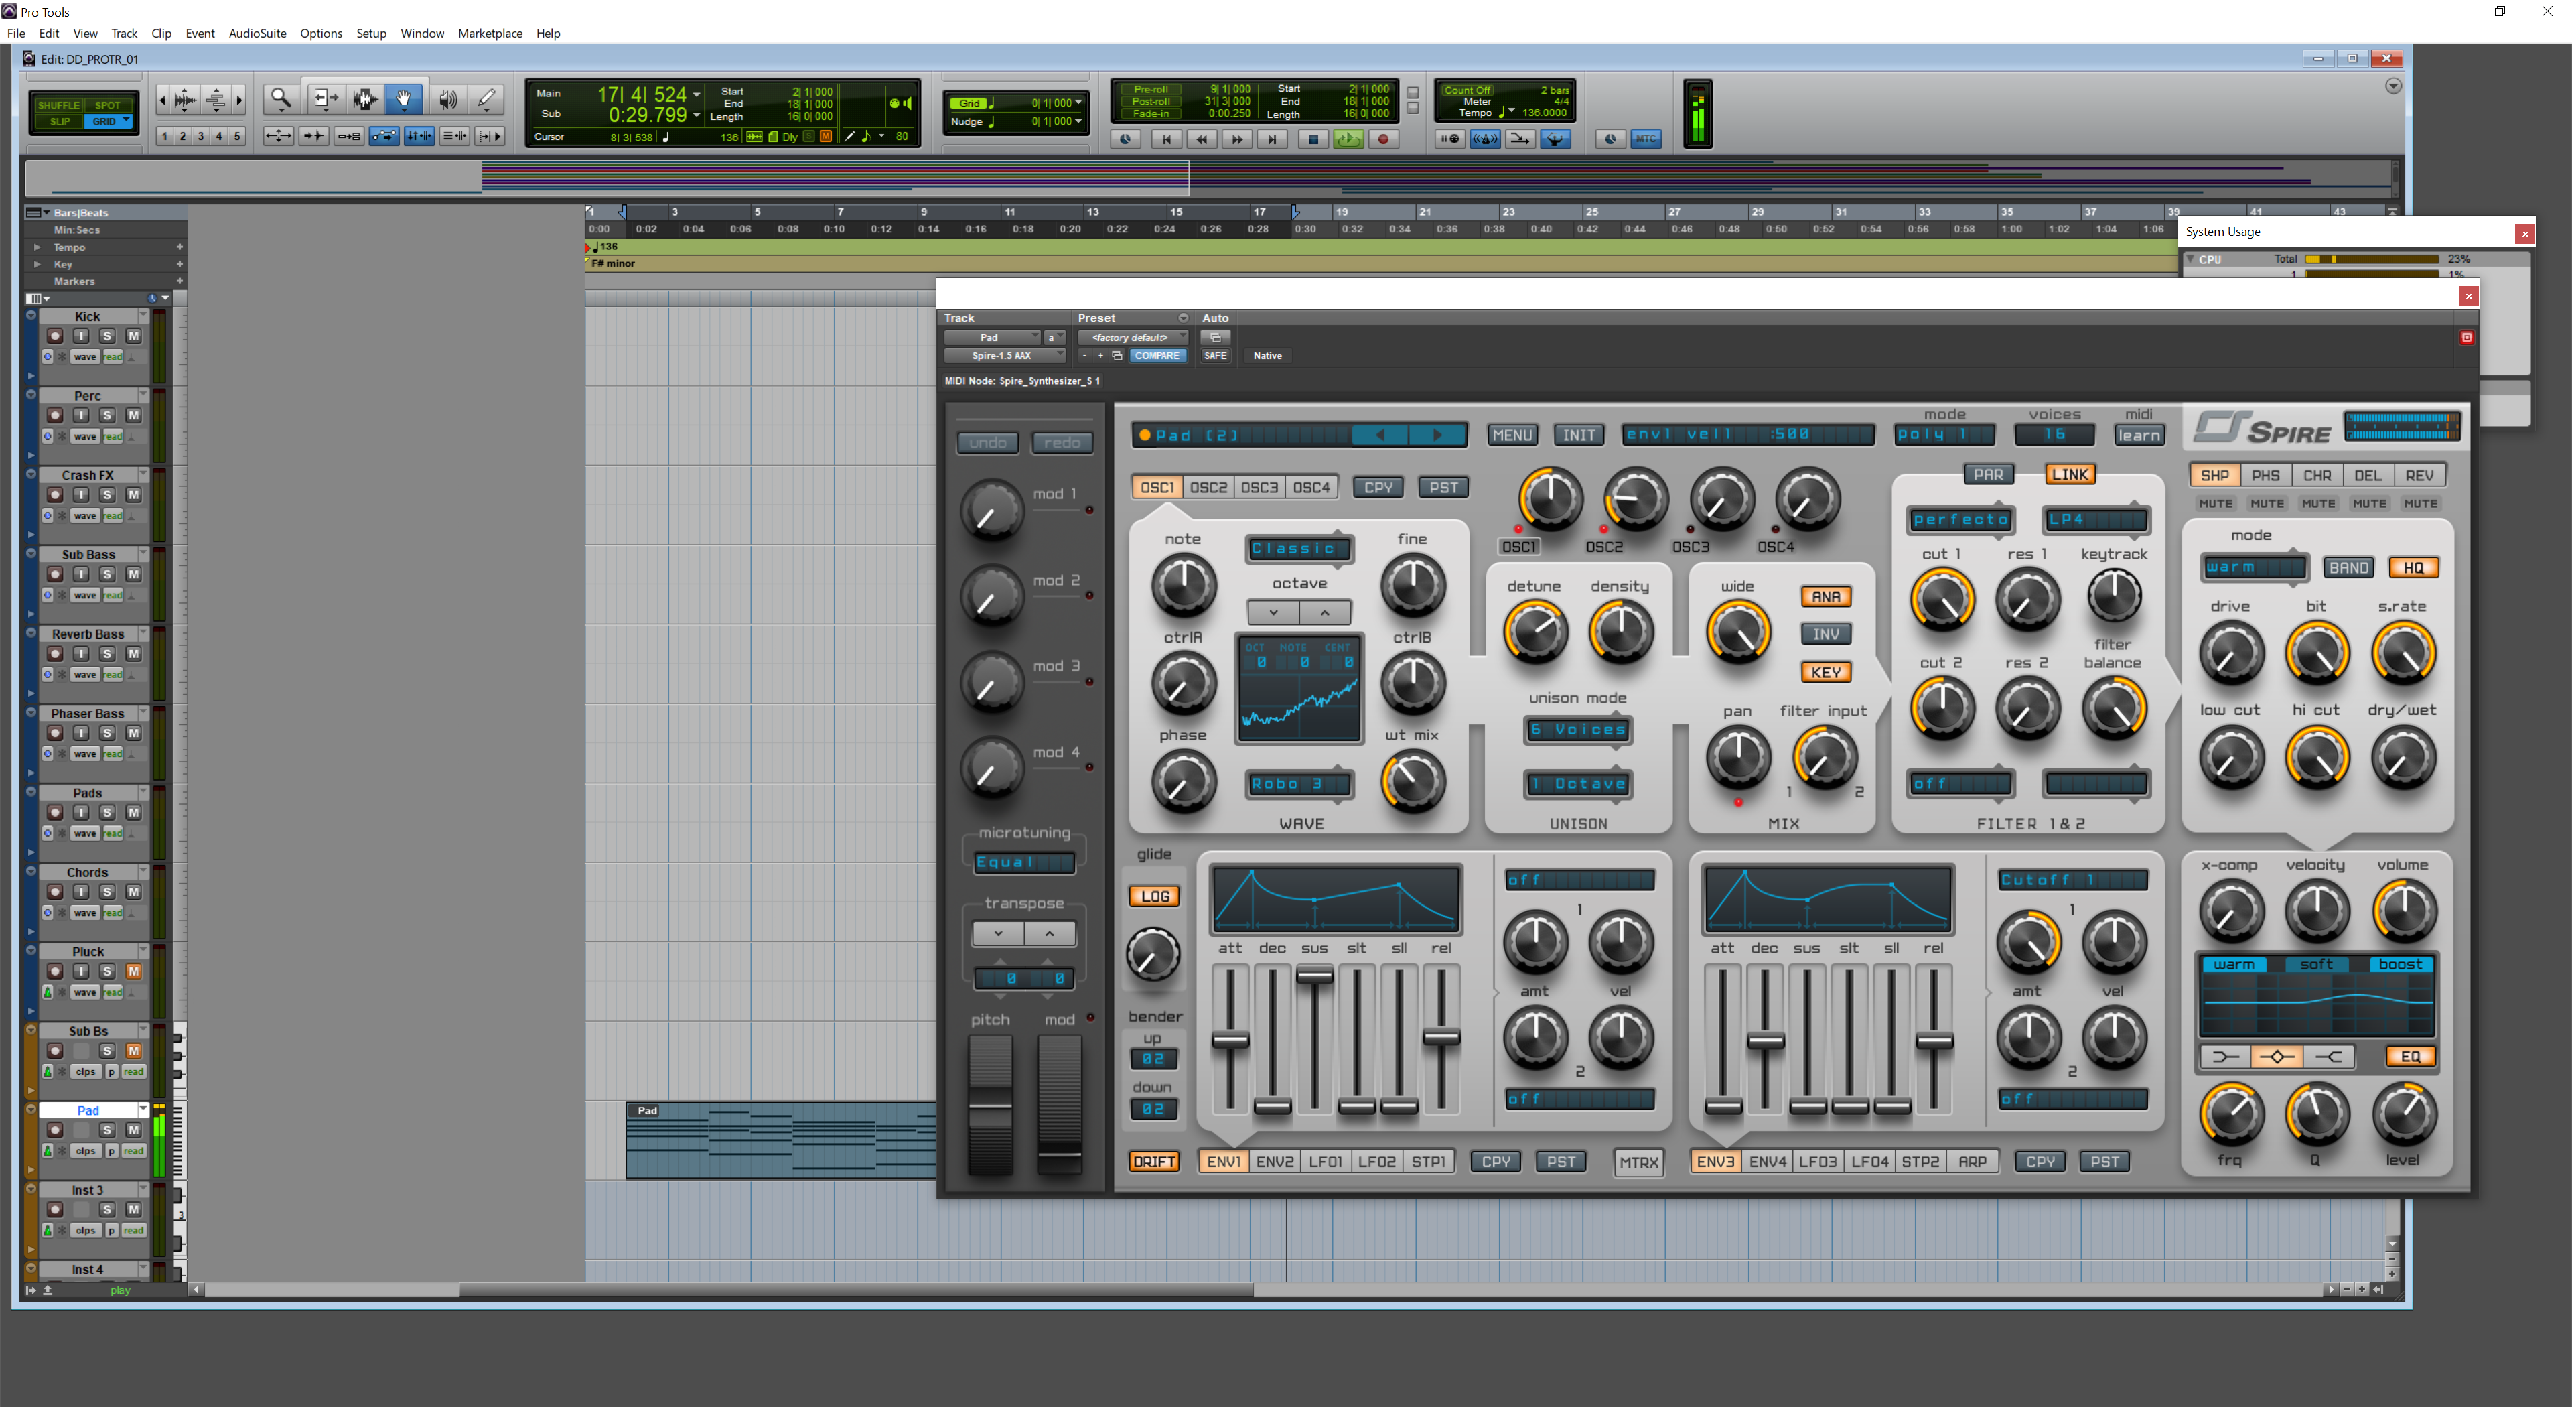Viewport: 2572px width, 1407px height.
Task: Solo the Pads track
Action: pyautogui.click(x=107, y=812)
